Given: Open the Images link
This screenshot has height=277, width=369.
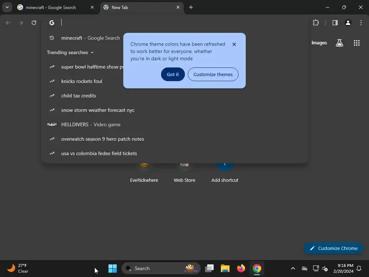Looking at the screenshot, I should 319,43.
